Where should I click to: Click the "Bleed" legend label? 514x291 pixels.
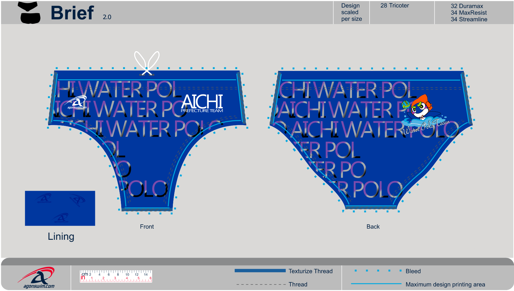(413, 271)
